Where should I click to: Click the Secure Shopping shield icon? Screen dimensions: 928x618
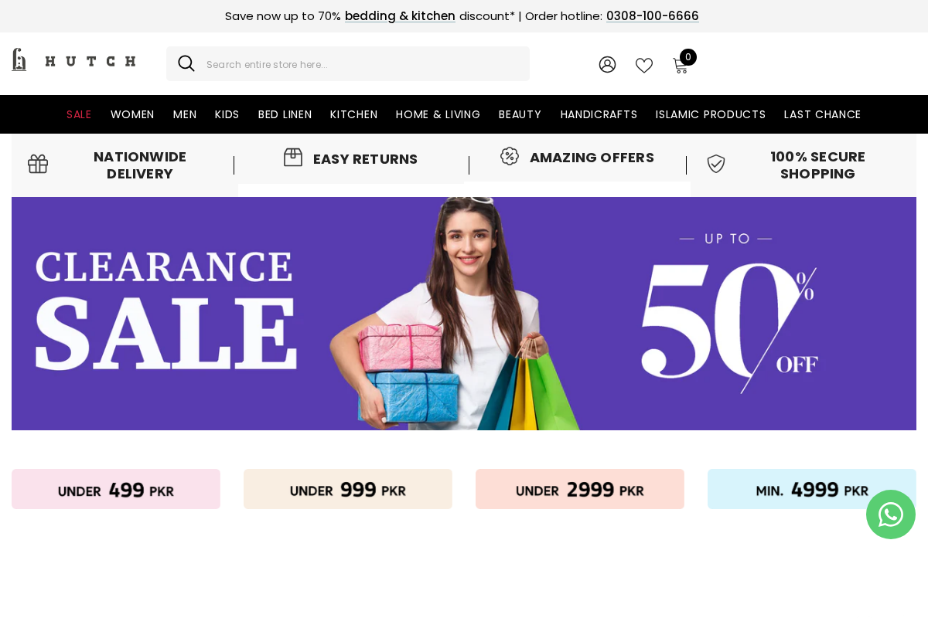coord(716,164)
